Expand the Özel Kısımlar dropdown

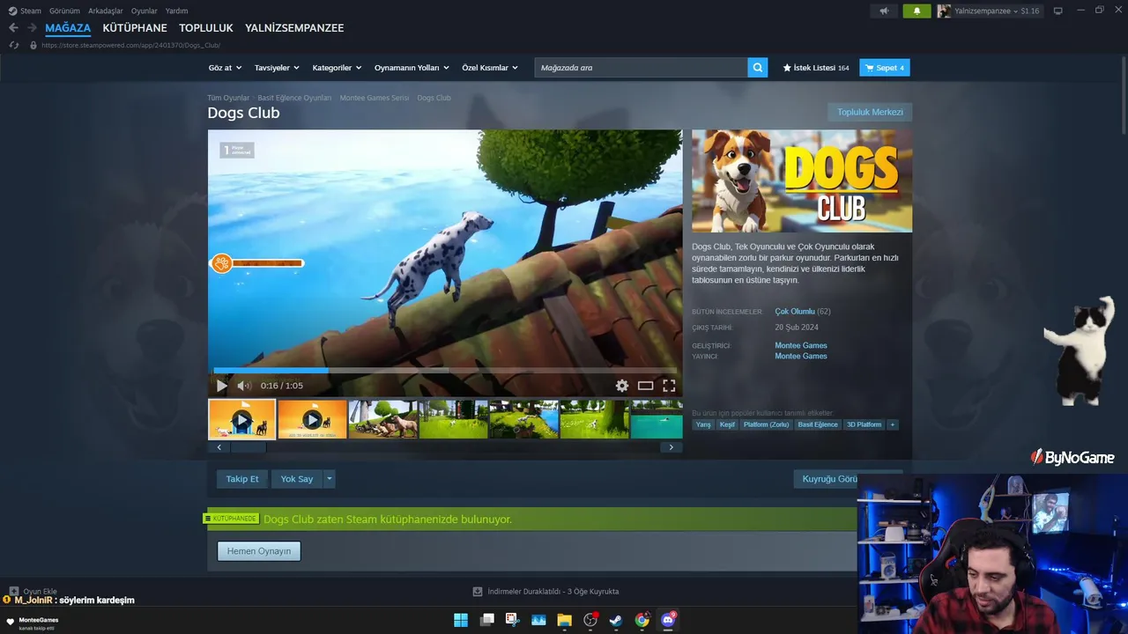tap(490, 68)
